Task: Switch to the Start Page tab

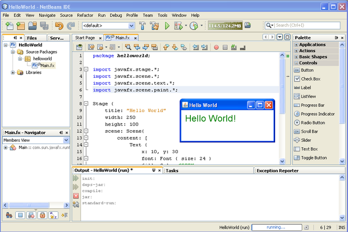Action: tap(85, 38)
